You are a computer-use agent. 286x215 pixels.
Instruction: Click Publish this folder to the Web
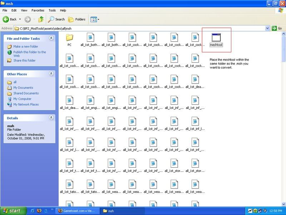click(30, 54)
